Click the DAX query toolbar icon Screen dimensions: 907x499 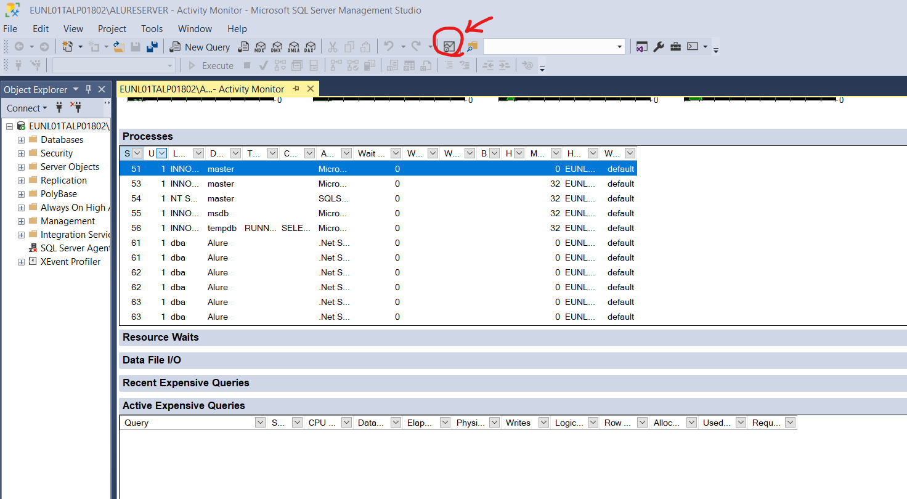[x=310, y=47]
